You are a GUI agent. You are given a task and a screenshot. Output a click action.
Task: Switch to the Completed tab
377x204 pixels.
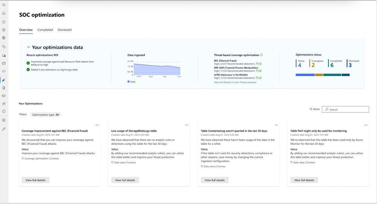coord(45,30)
